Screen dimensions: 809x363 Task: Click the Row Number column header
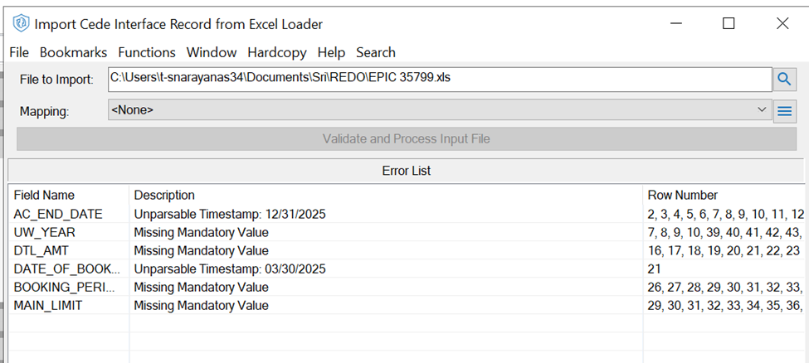pos(682,196)
